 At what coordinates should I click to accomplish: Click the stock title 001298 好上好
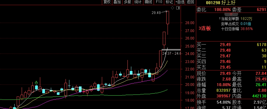221,3
